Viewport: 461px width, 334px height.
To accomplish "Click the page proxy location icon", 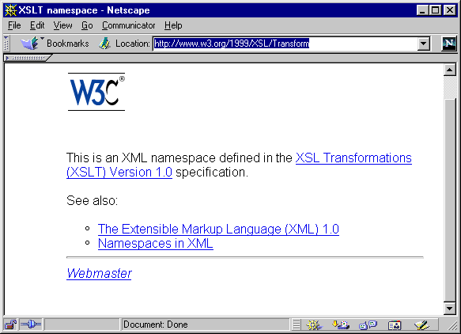I will [x=104, y=44].
